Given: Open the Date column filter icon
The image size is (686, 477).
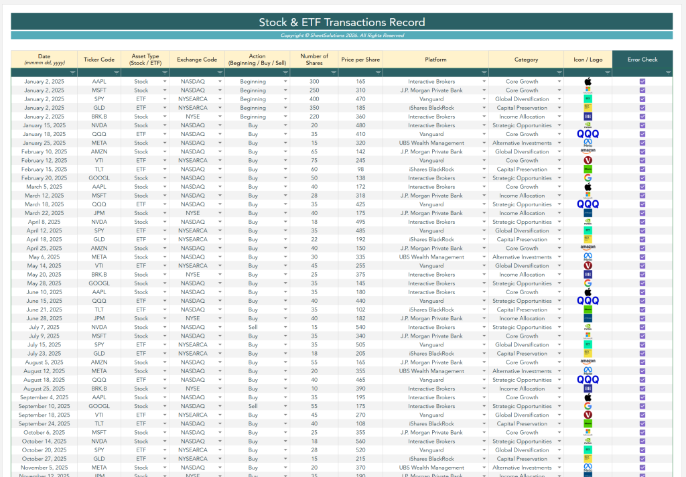Looking at the screenshot, I should pos(72,72).
